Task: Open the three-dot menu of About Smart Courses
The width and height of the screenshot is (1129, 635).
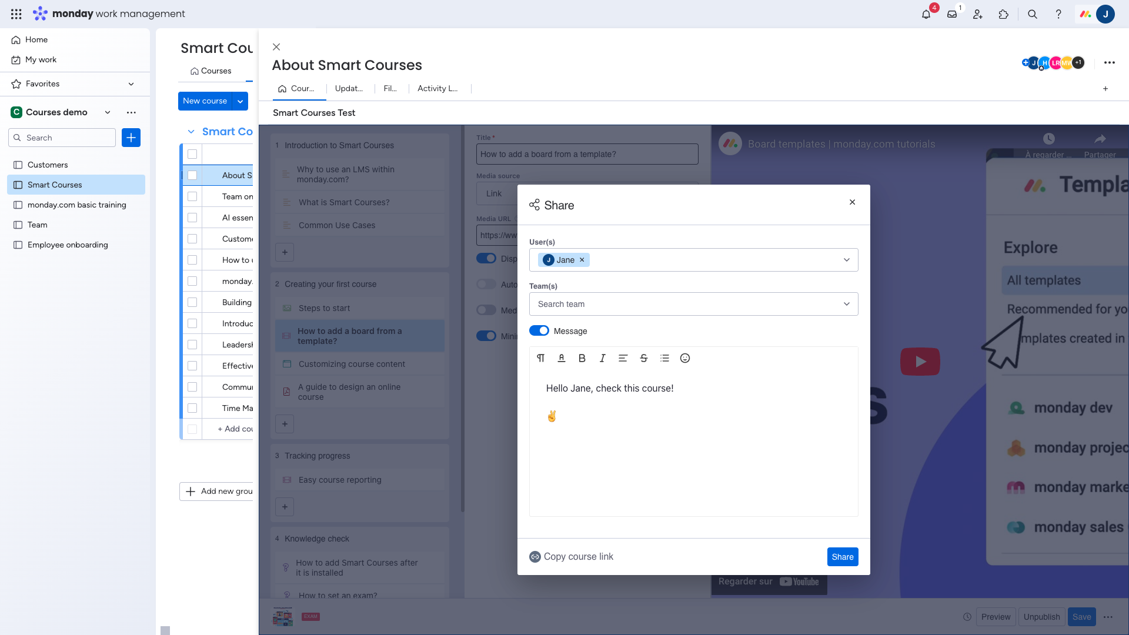Action: pos(1110,62)
